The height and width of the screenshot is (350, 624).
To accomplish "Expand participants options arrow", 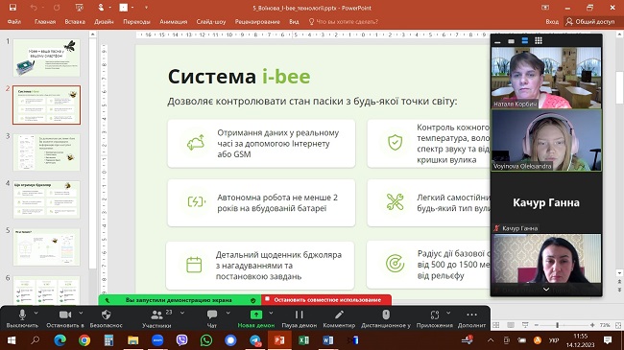I will pyautogui.click(x=182, y=313).
